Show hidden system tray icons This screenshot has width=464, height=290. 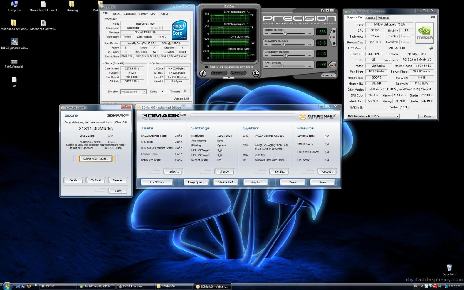pyautogui.click(x=422, y=286)
